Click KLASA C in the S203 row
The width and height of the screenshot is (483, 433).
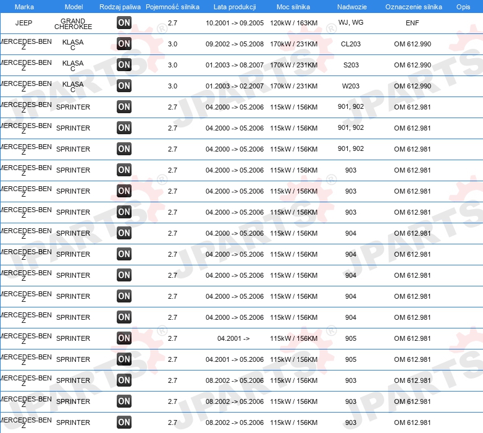[73, 66]
